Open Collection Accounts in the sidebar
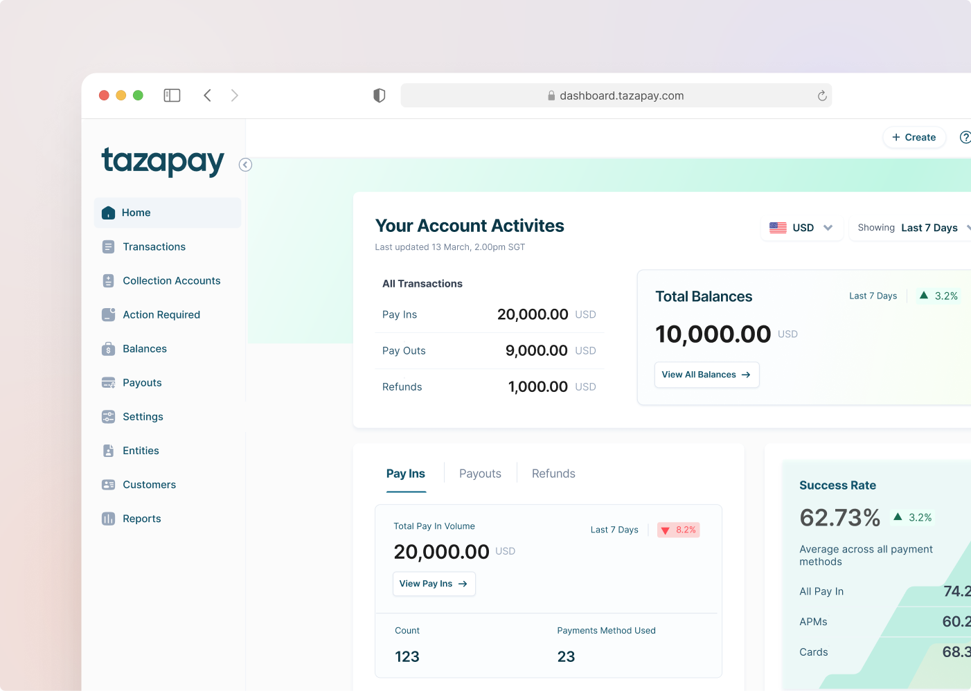 coord(168,280)
